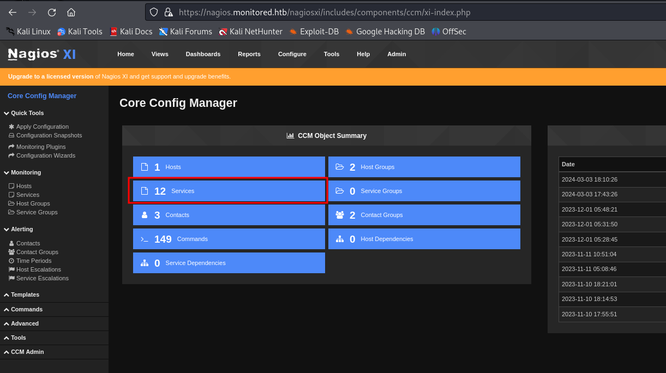Click the '12 Services' summary tile

(229, 191)
